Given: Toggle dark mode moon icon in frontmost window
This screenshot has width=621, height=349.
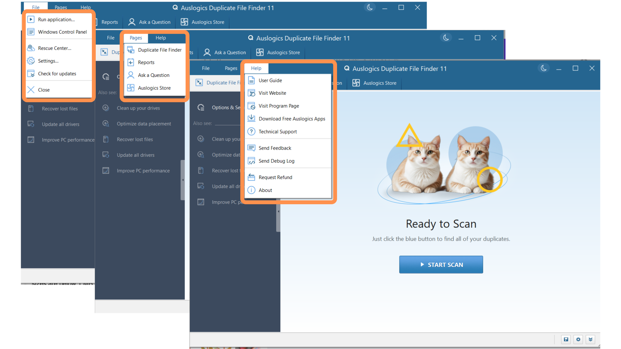Looking at the screenshot, I should click(543, 68).
